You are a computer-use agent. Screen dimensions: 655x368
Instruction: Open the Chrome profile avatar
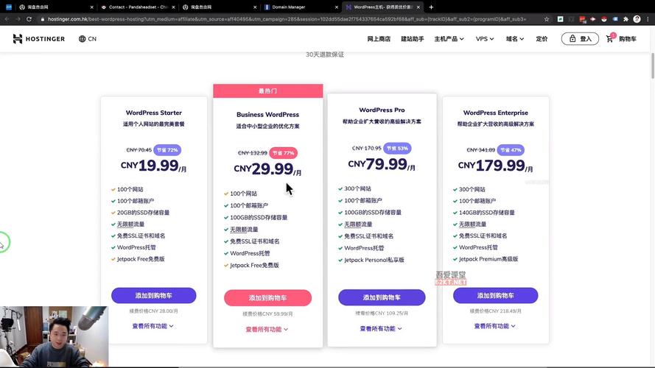point(637,19)
